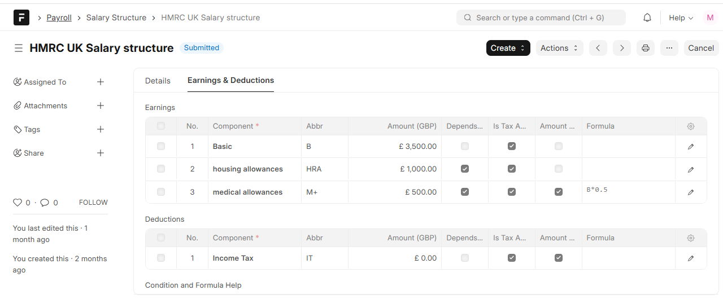Open the Create dropdown
Screen dimensions: 723x299
[x=508, y=48]
